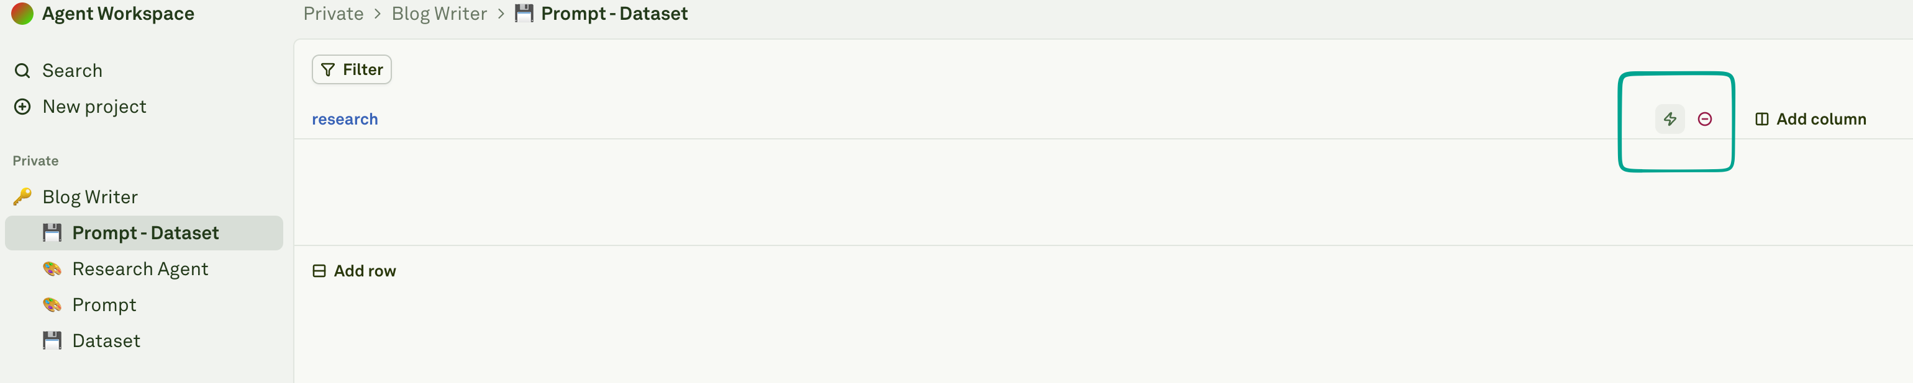Viewport: 1913px width, 383px height.
Task: Click the floppy disk icon in the breadcrumb
Action: click(524, 12)
